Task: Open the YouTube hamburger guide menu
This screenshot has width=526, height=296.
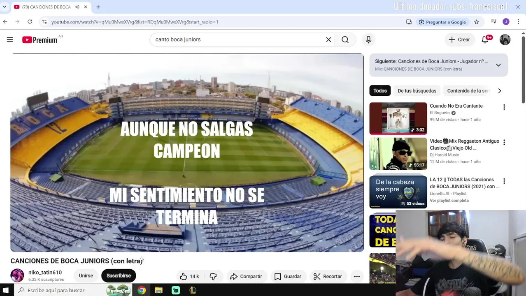Action: 10,39
